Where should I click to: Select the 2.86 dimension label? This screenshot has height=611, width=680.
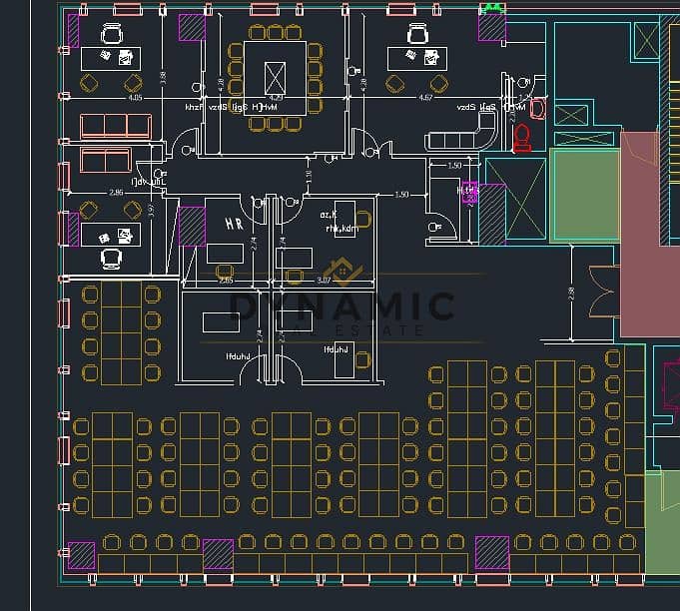116,193
